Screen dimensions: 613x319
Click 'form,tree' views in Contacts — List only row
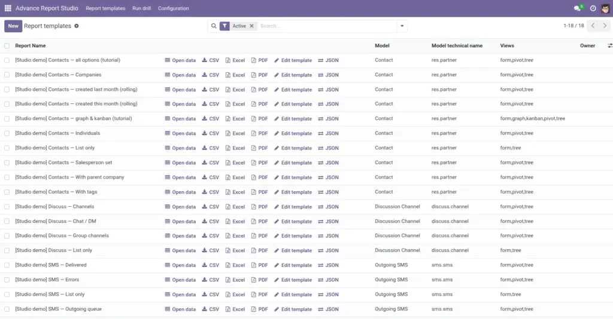point(511,148)
